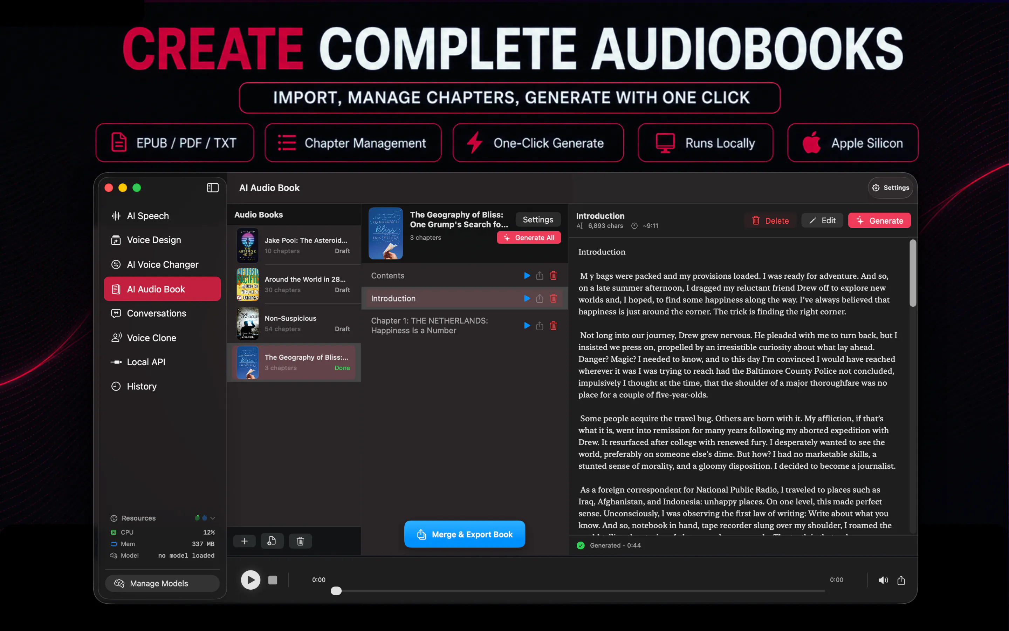Click the Model status indicator
Viewport: 1009px width, 631px height.
point(162,556)
